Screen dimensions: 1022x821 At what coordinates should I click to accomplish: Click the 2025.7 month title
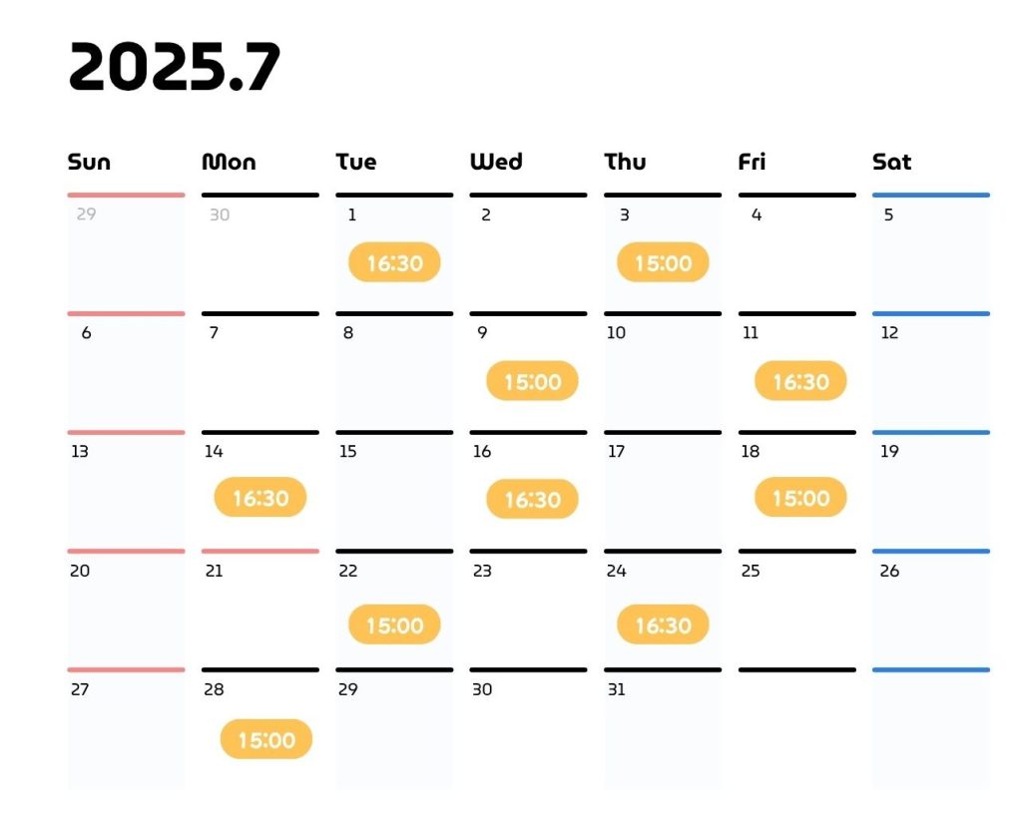click(174, 66)
